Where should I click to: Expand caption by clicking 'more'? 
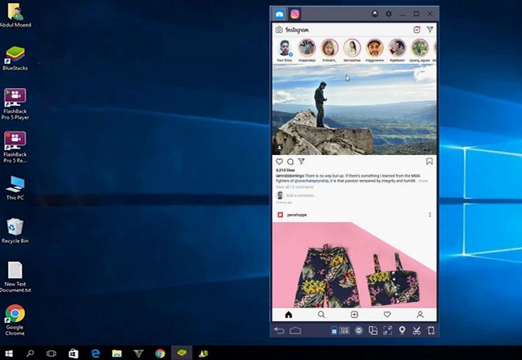pos(423,181)
